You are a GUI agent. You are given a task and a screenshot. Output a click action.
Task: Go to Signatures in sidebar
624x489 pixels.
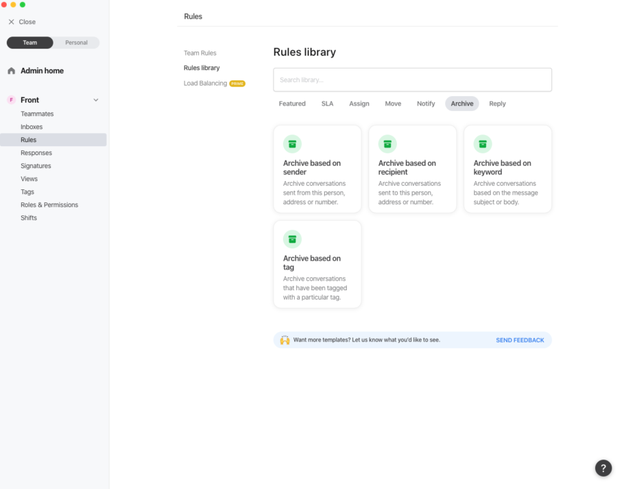pyautogui.click(x=36, y=166)
